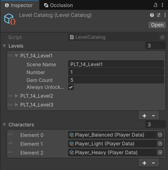Open the Inspector tab options menu

162,5
